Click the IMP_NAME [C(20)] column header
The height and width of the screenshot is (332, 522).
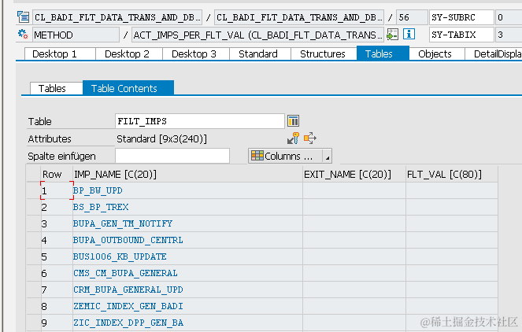[187, 175]
